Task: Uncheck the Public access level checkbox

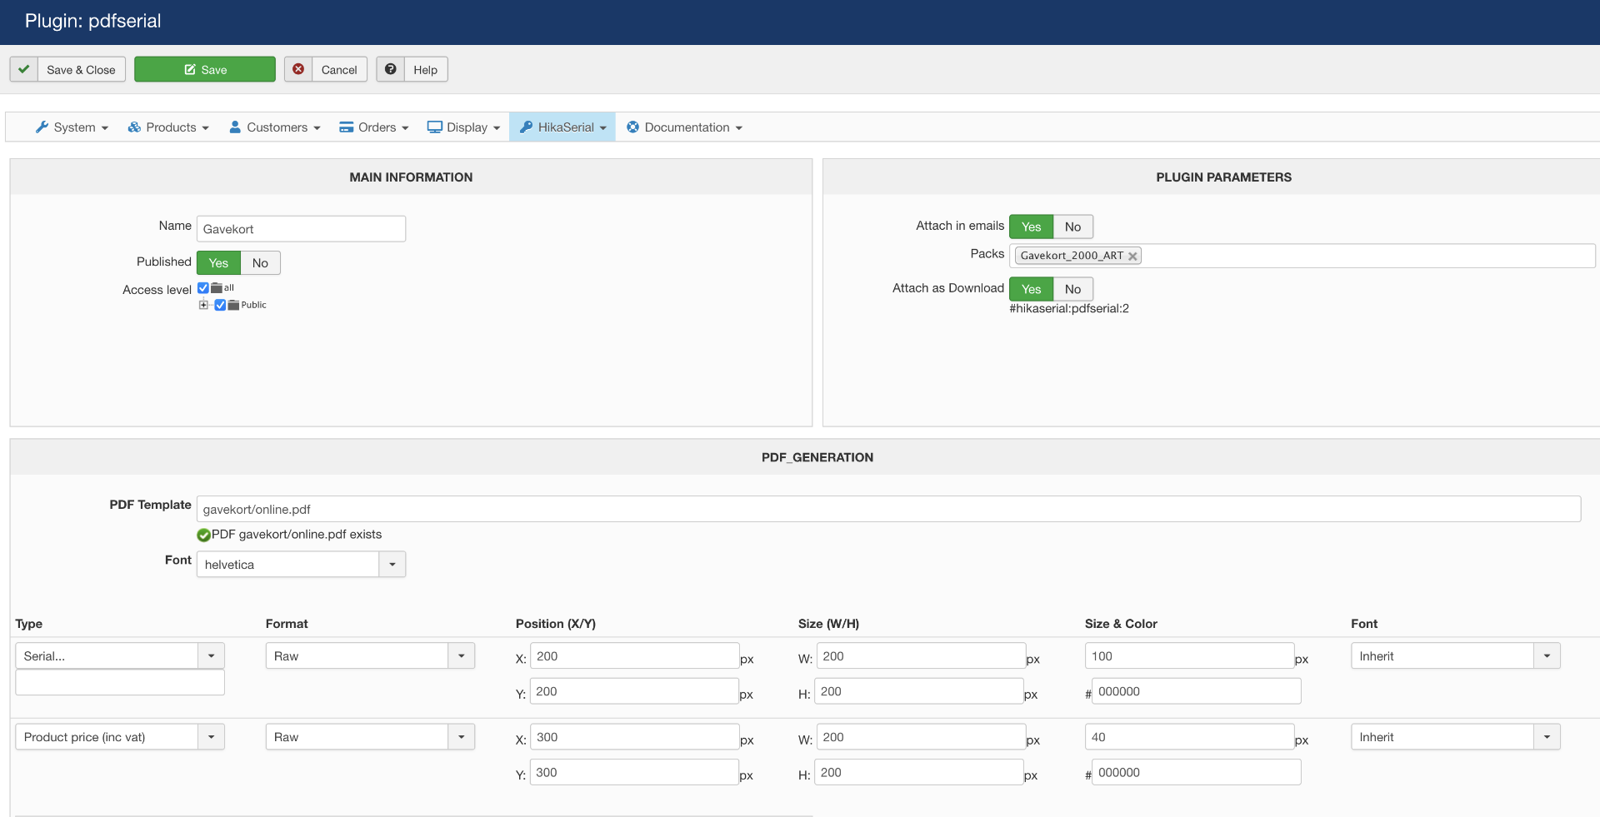Action: tap(220, 305)
